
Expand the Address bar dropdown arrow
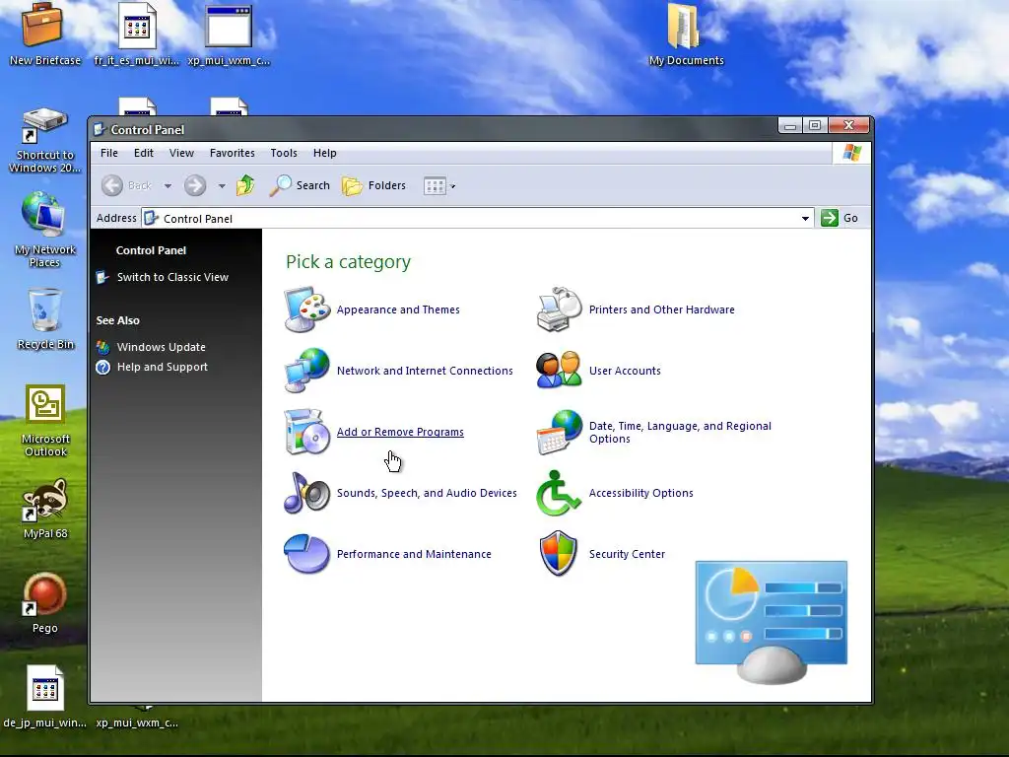(x=805, y=218)
